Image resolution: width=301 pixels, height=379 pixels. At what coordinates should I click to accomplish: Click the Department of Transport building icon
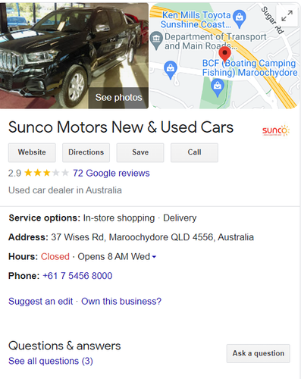tap(156, 40)
